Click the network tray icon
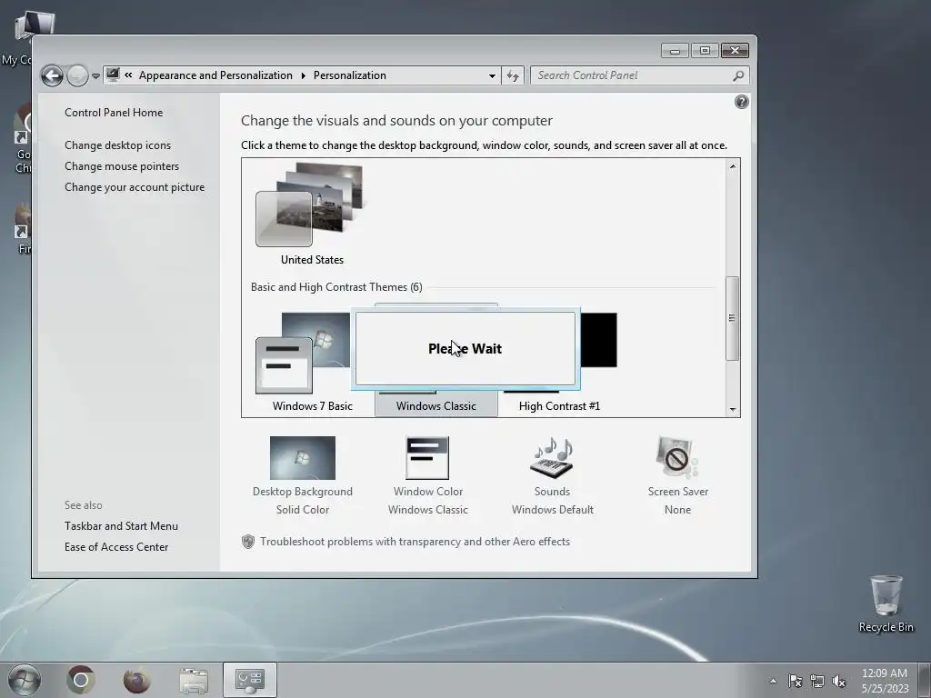 click(817, 681)
